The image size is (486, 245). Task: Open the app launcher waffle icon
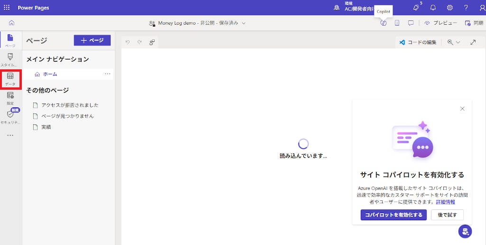[x=7, y=8]
